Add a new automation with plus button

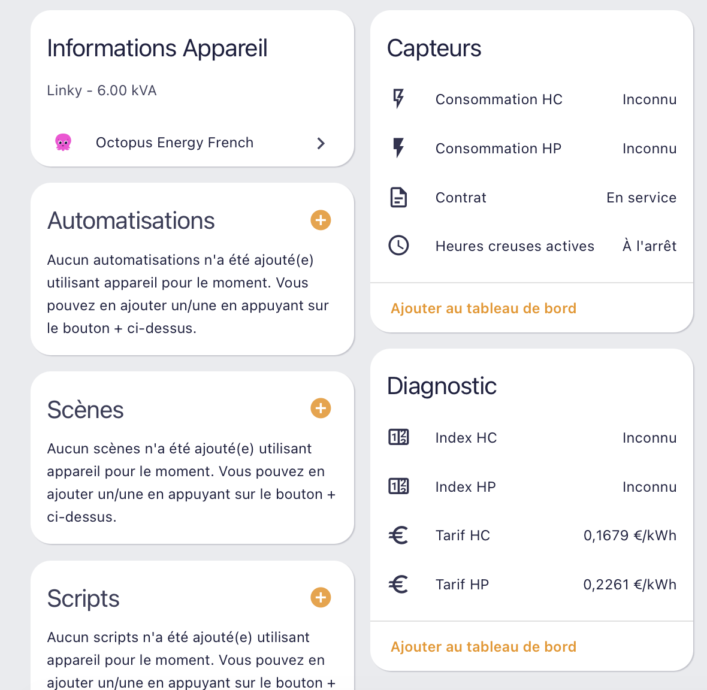coord(321,220)
